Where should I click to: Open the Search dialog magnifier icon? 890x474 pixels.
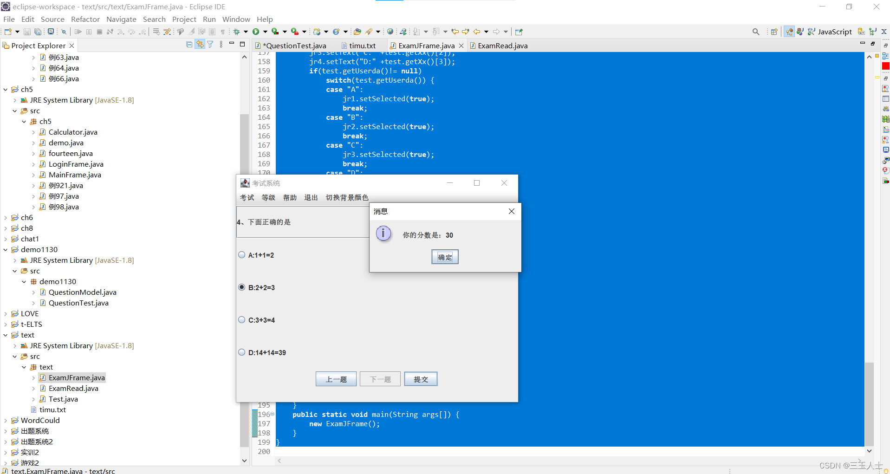coord(756,32)
